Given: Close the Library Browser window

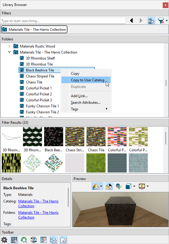Looking at the screenshot, I should coord(165,5).
